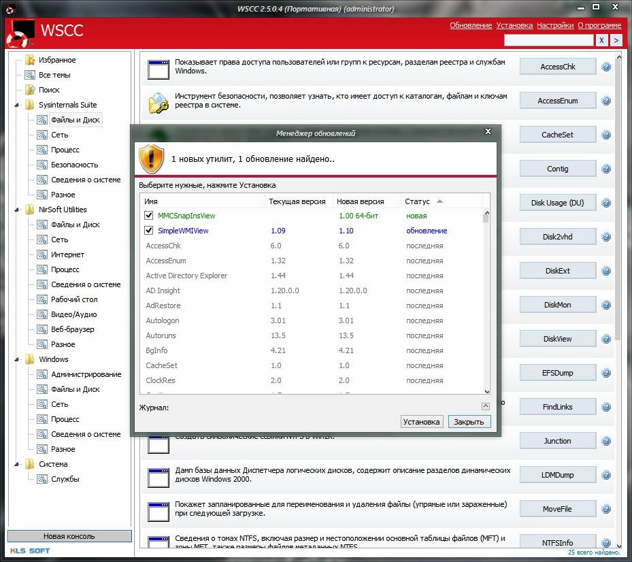Open the Установка menu link
Image resolution: width=632 pixels, height=562 pixels.
coord(514,25)
